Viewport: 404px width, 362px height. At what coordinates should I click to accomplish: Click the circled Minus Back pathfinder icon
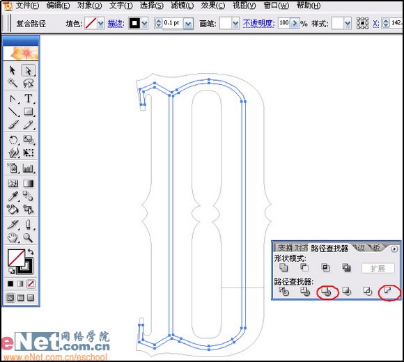388,291
